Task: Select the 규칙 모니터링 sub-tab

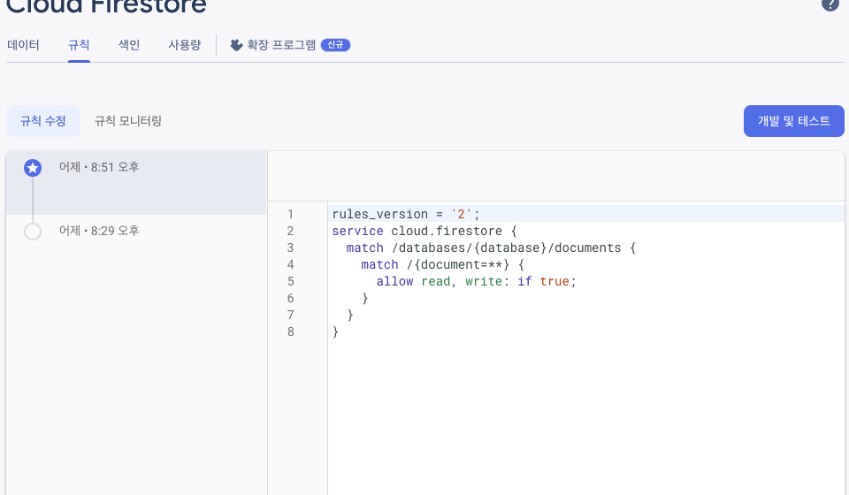Action: coord(128,121)
